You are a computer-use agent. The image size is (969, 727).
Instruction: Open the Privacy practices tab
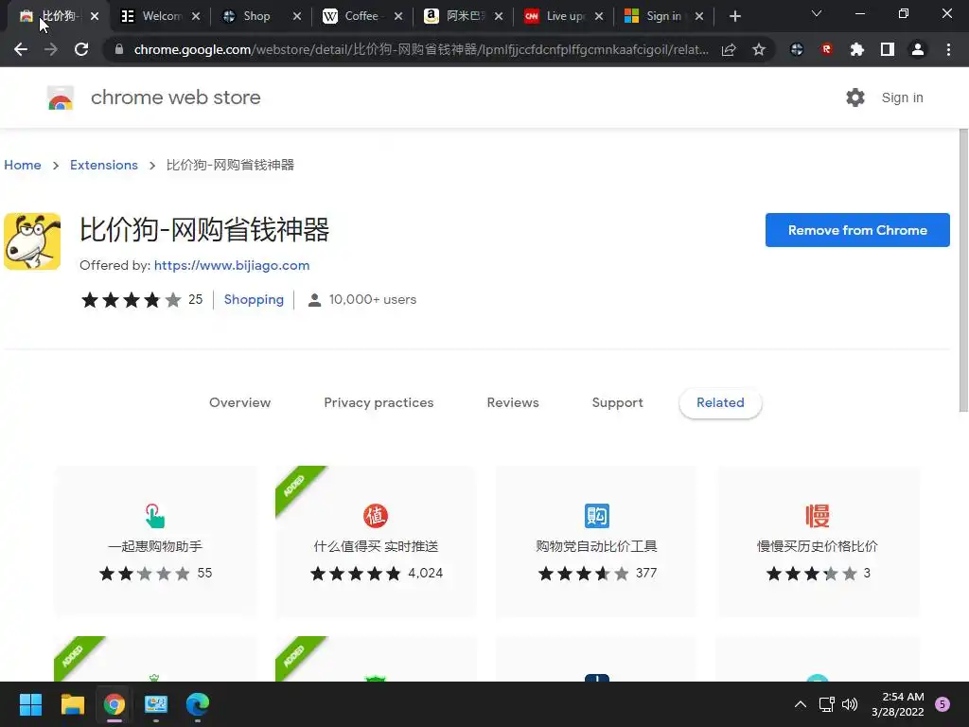[x=379, y=402]
